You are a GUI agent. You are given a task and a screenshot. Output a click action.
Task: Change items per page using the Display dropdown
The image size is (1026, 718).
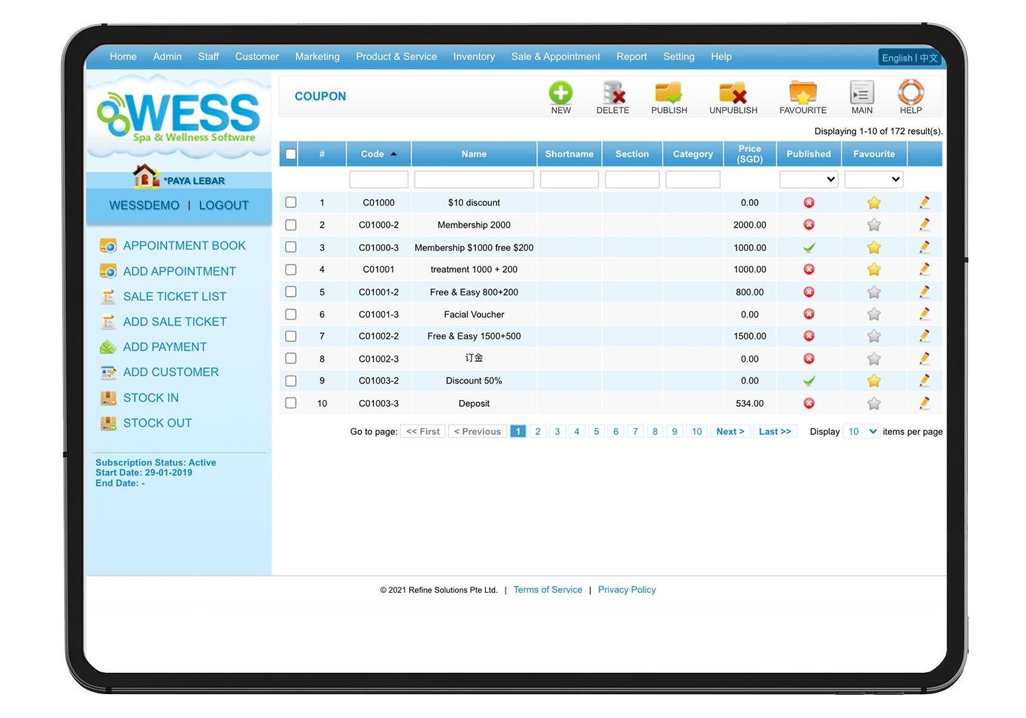pos(861,431)
